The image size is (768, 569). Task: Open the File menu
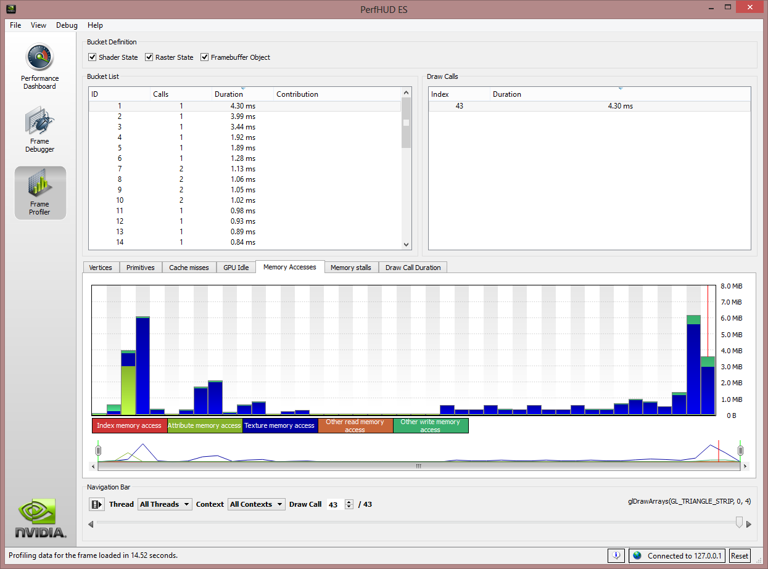15,25
